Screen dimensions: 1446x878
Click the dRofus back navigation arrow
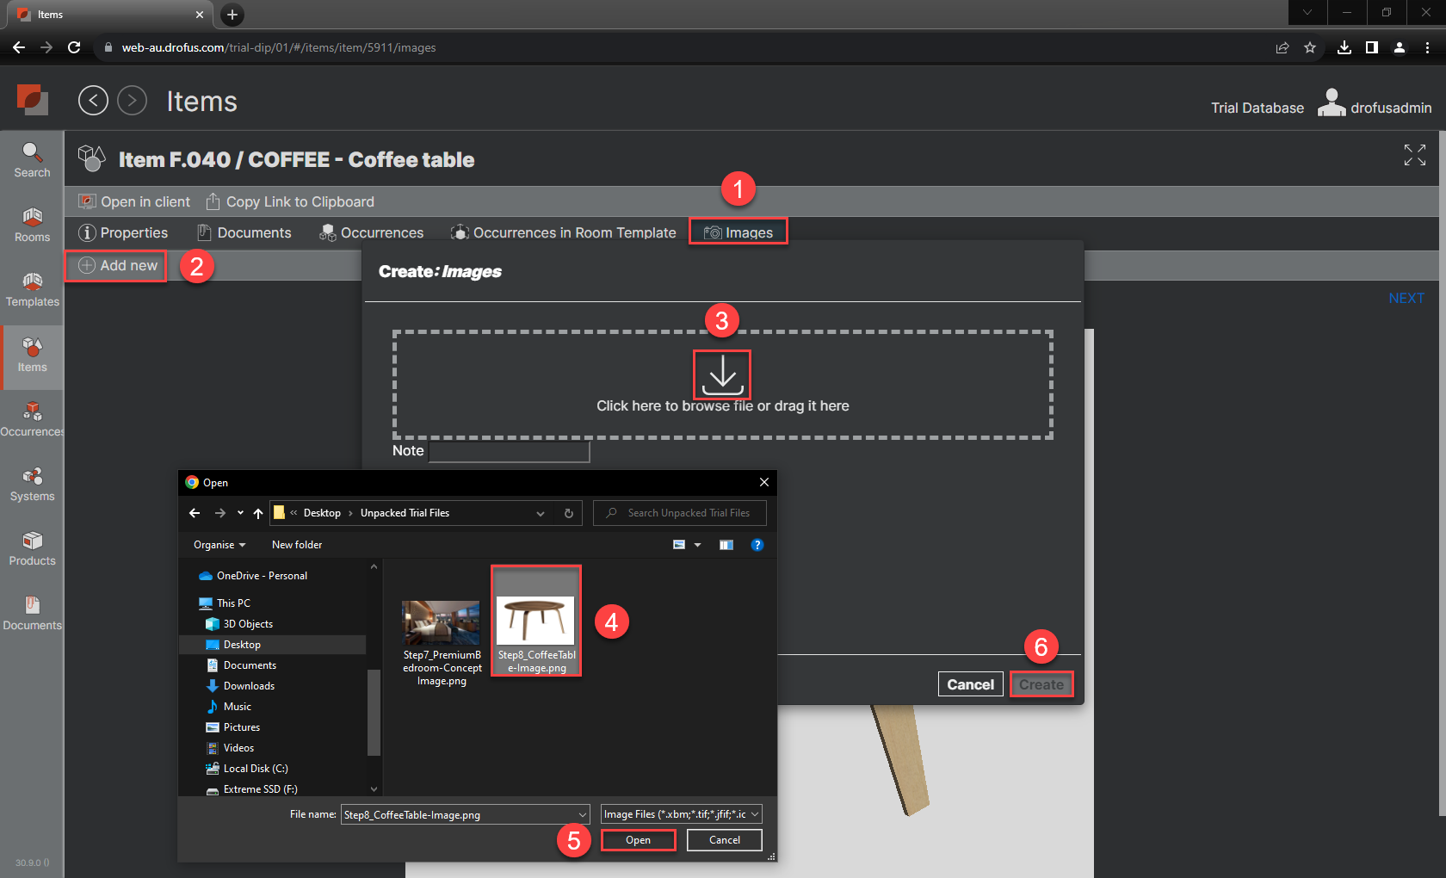pyautogui.click(x=93, y=101)
